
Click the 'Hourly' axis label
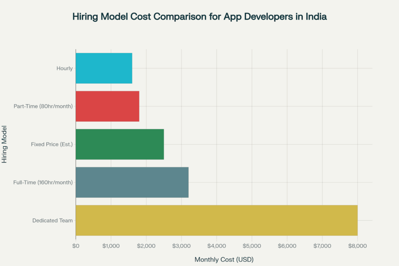coord(64,69)
